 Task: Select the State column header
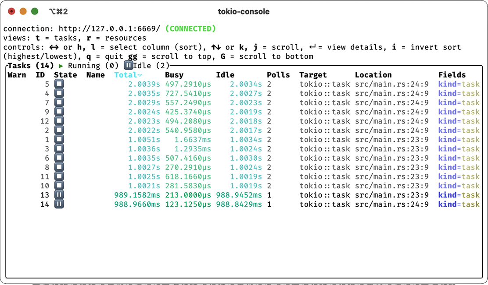[65, 75]
